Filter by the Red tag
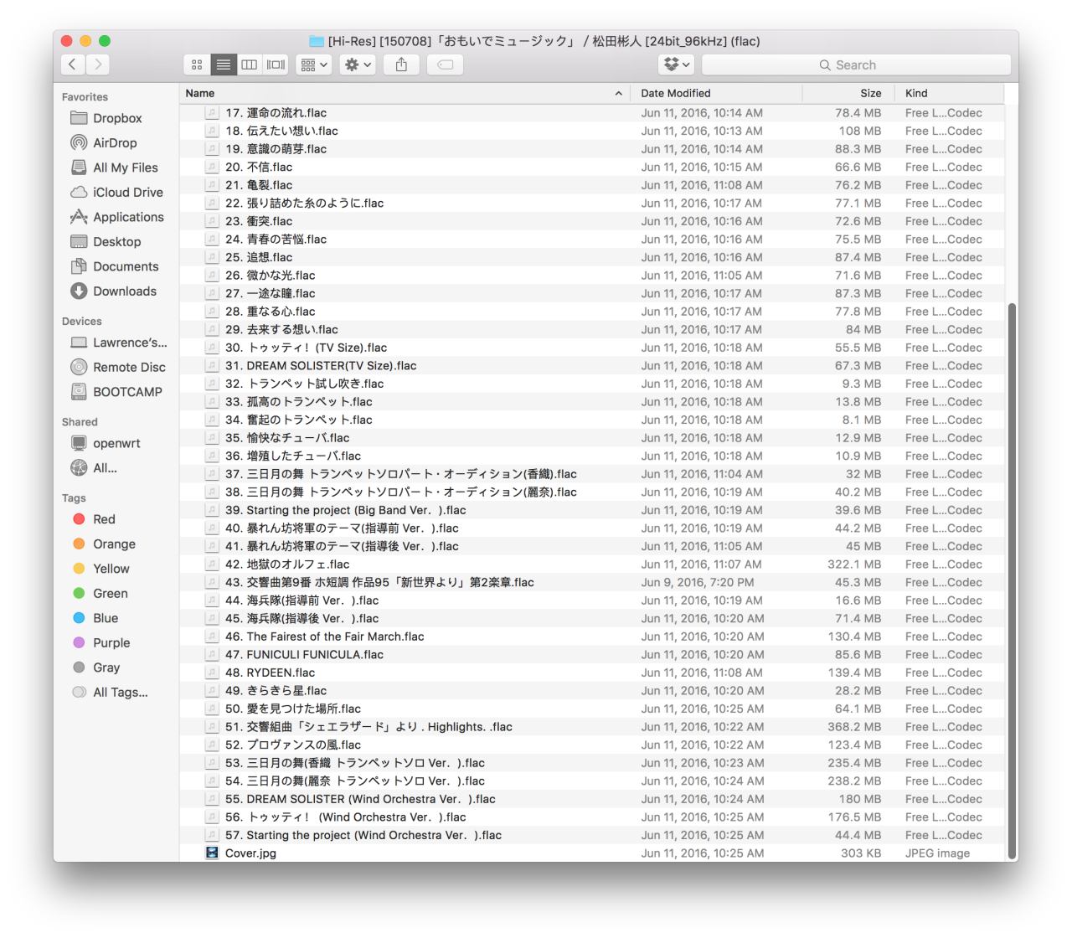 (104, 519)
